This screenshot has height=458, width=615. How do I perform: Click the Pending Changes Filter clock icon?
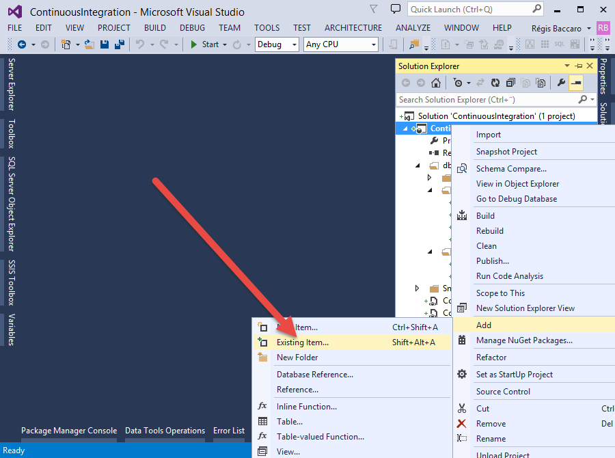[x=458, y=83]
